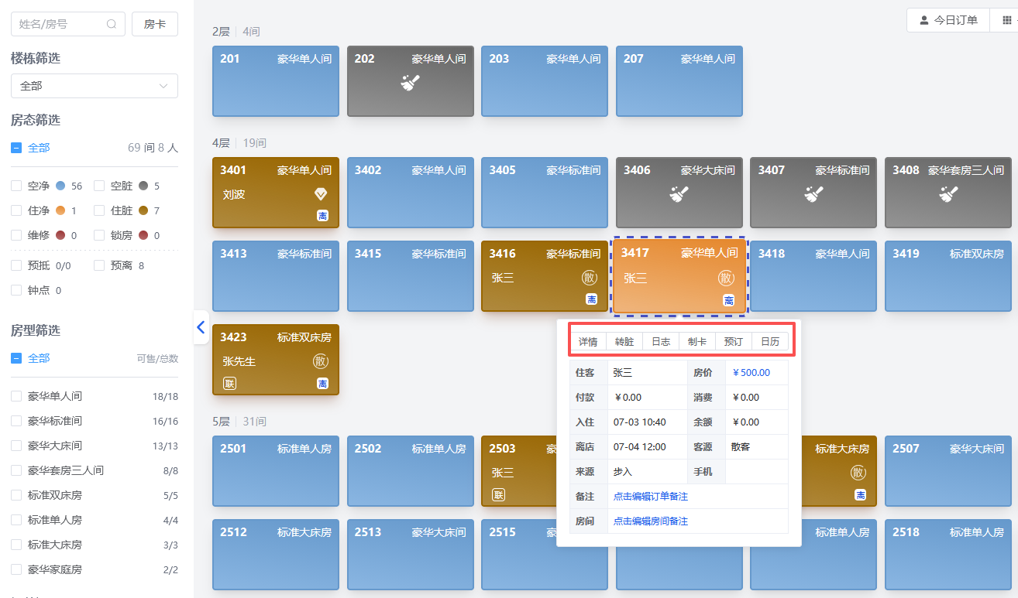Click the 离 badge on room 3417
This screenshot has height=598, width=1018.
pyautogui.click(x=728, y=300)
